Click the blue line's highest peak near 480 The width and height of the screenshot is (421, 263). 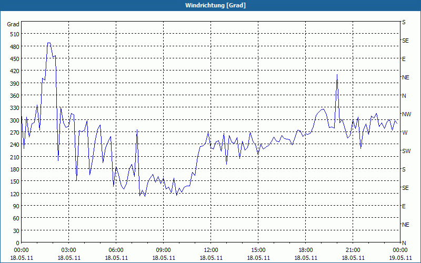click(x=48, y=43)
